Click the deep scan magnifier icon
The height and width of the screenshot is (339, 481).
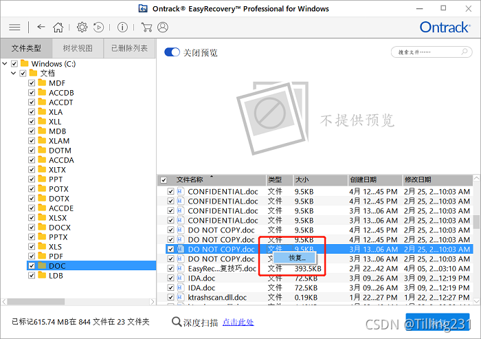point(177,322)
